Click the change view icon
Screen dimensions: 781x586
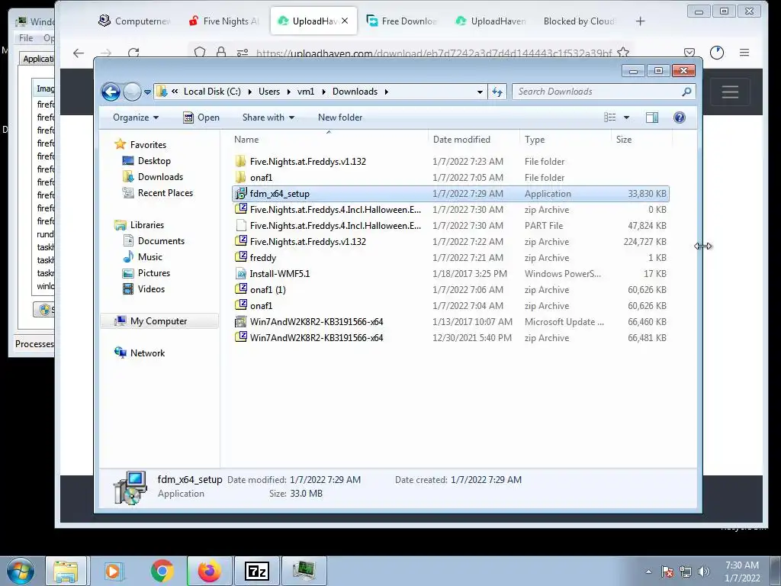[x=609, y=118]
